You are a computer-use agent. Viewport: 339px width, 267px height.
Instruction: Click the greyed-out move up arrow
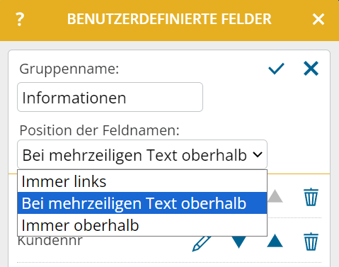(x=275, y=196)
